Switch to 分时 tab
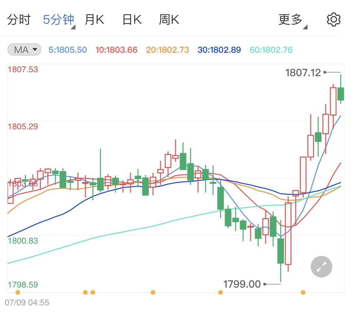 point(19,19)
